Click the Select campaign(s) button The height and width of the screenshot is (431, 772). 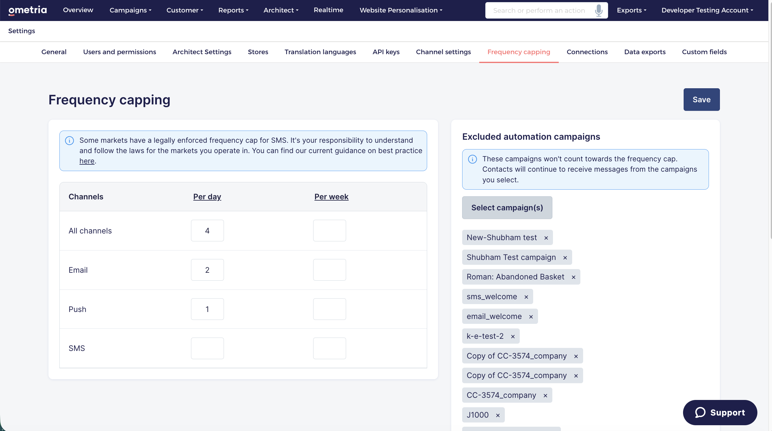click(507, 208)
